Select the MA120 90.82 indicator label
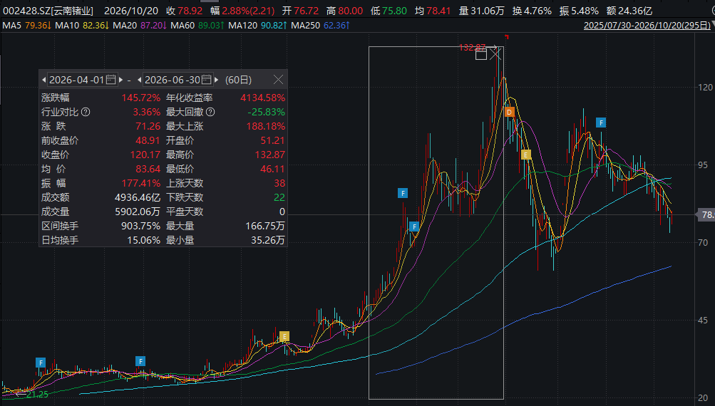This screenshot has width=715, height=406. pos(257,26)
